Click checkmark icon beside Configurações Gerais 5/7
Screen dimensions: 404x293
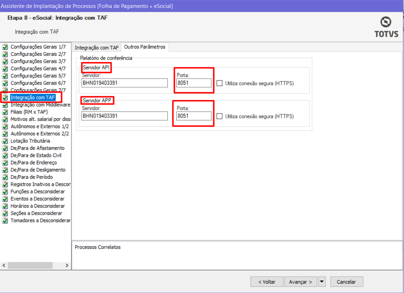tap(5, 76)
